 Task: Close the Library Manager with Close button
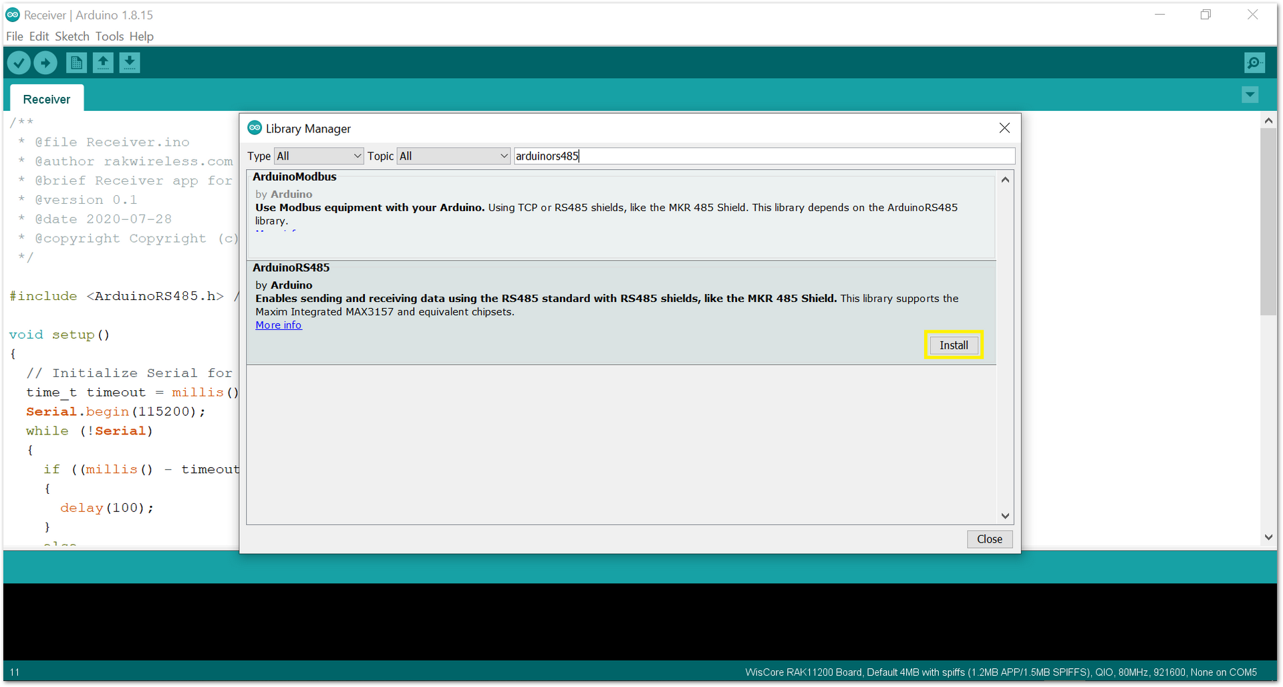(x=990, y=539)
